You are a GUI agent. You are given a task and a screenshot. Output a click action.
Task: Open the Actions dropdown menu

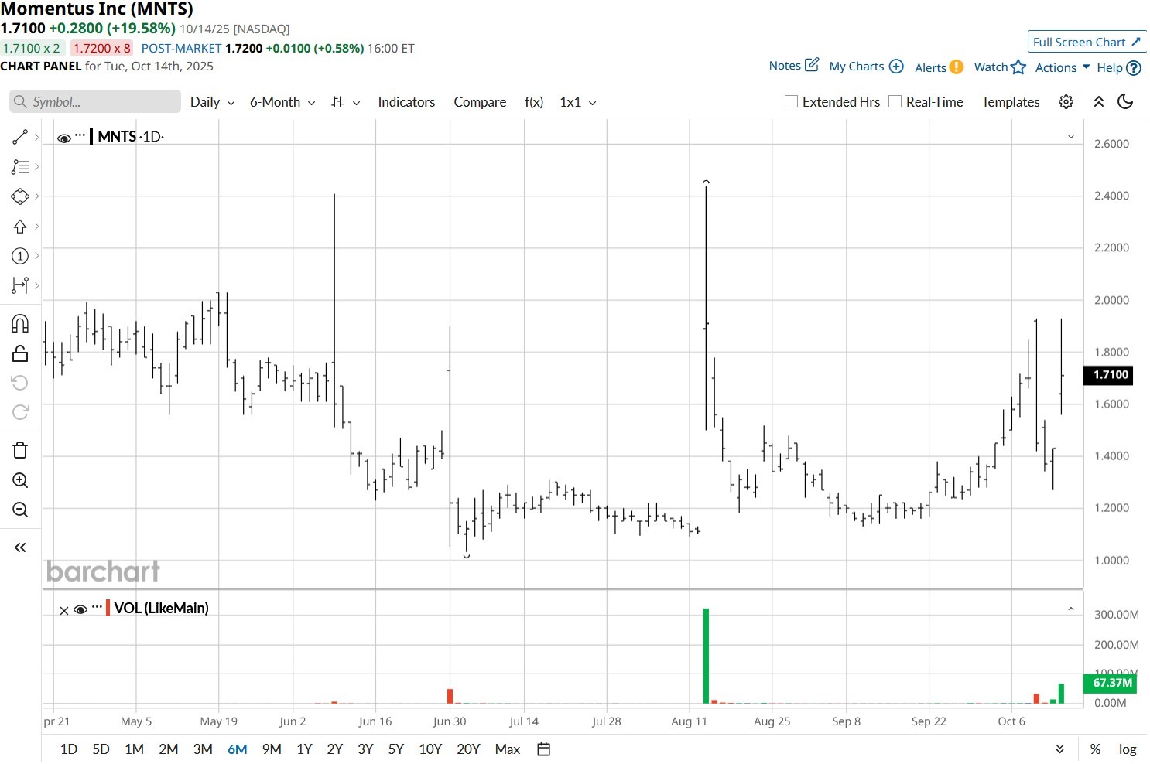[x=1063, y=67]
